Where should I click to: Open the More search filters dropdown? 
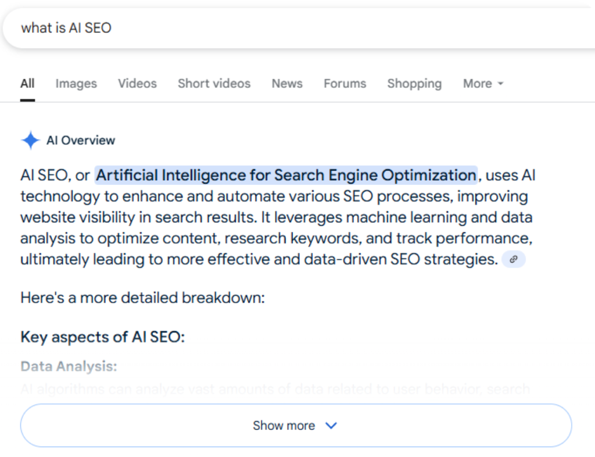click(483, 84)
